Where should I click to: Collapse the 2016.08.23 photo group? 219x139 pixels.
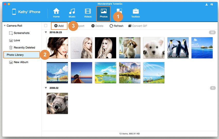(x=46, y=32)
